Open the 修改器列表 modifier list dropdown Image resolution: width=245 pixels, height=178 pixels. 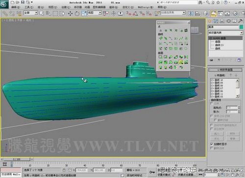pos(225,33)
